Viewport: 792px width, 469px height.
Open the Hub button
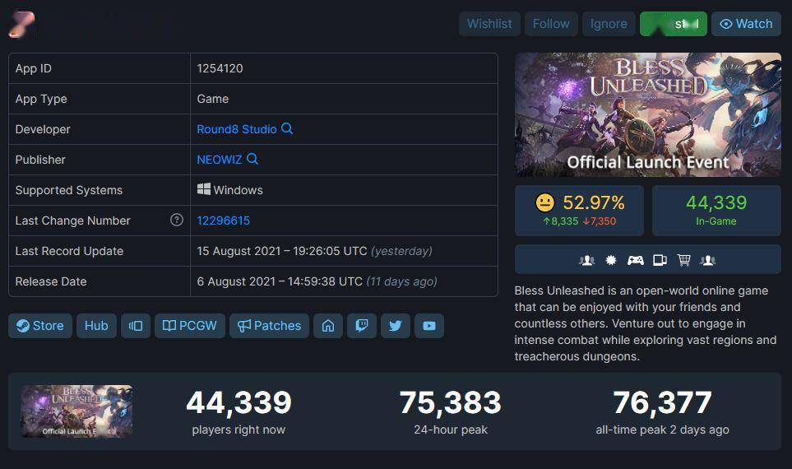pos(96,326)
